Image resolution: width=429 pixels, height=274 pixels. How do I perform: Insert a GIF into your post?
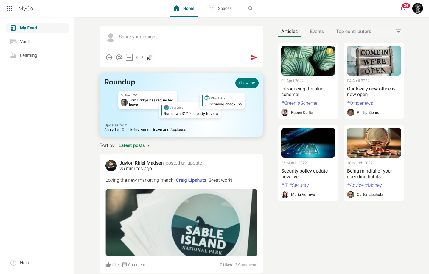129,57
